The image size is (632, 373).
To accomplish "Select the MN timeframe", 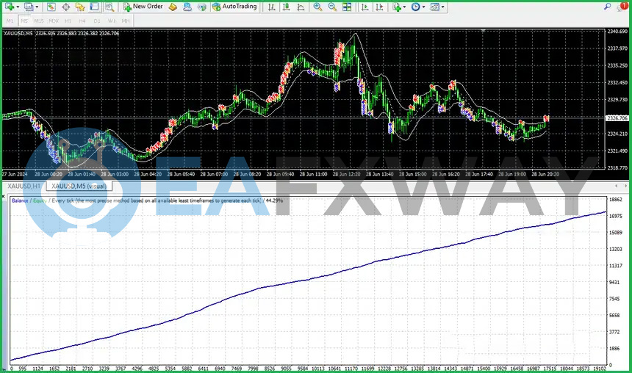I will point(126,21).
